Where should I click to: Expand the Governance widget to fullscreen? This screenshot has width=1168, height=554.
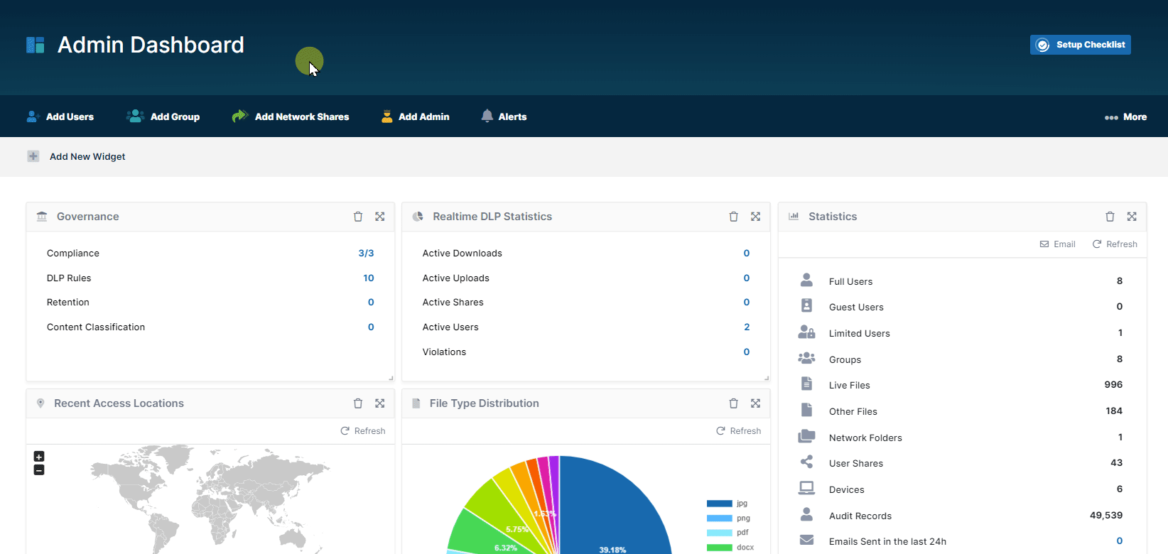point(380,217)
